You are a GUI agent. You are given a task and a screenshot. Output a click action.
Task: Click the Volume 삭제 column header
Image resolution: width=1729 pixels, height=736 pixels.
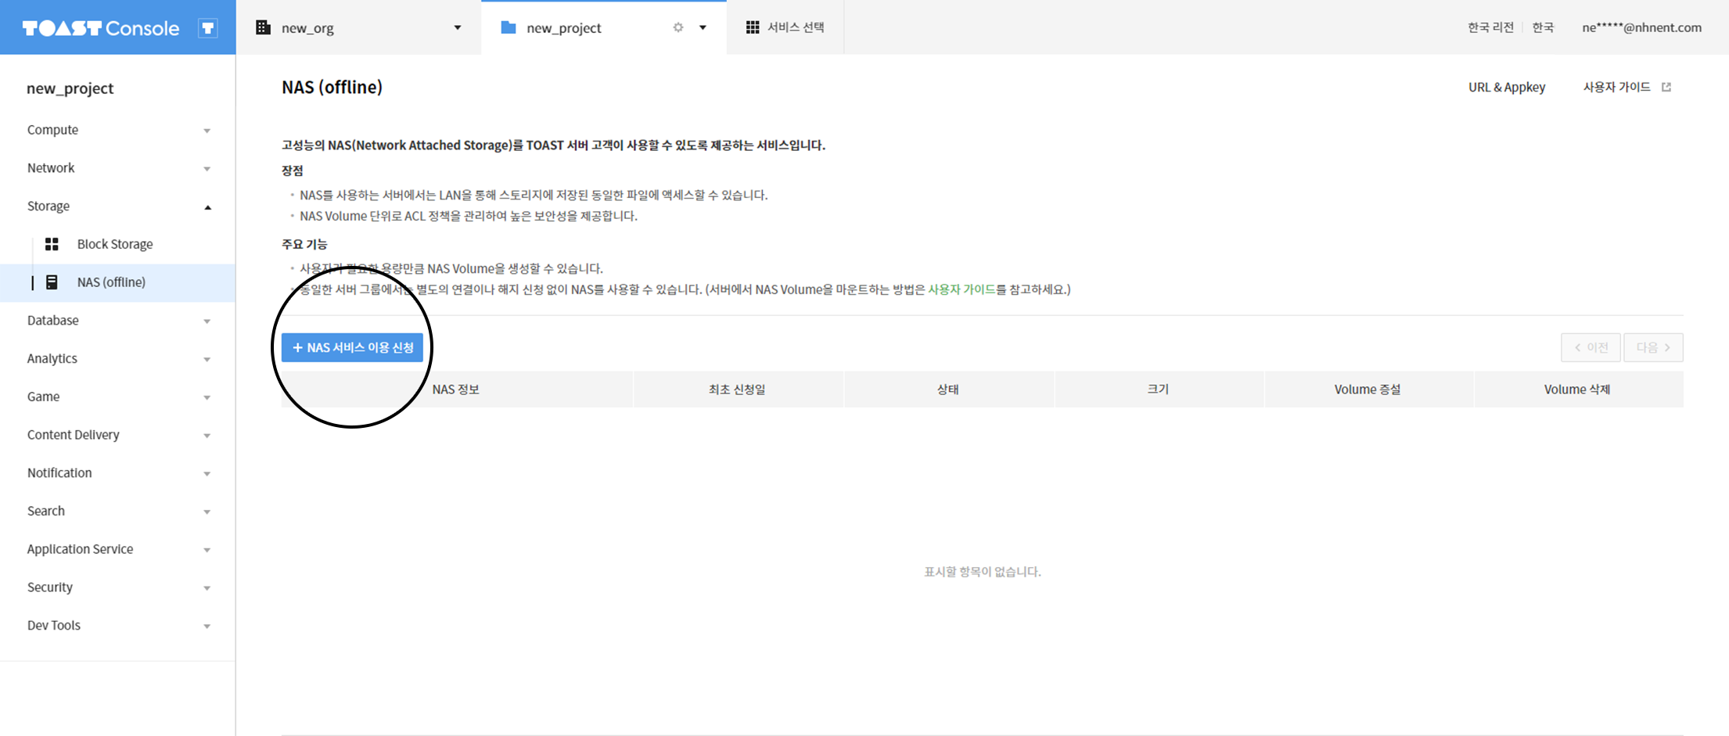(x=1577, y=390)
